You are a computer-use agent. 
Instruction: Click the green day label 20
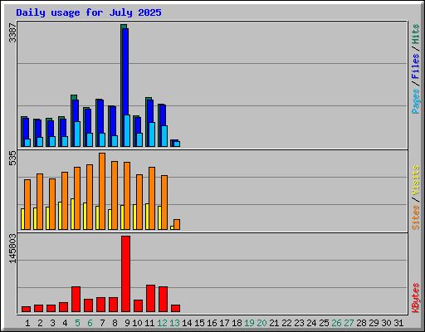[261, 323]
